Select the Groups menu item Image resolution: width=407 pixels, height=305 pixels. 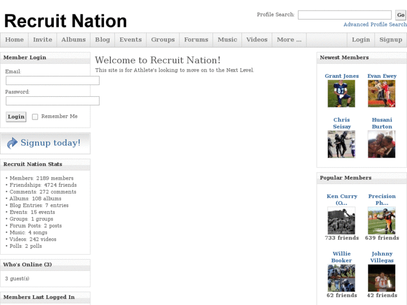163,40
